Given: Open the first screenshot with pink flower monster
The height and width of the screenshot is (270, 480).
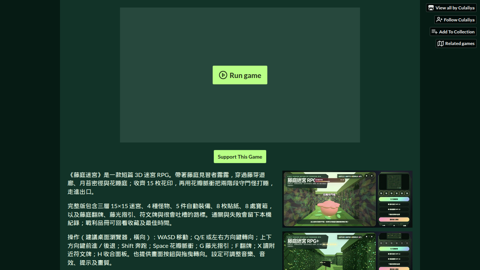Looking at the screenshot, I should pyautogui.click(x=347, y=199).
